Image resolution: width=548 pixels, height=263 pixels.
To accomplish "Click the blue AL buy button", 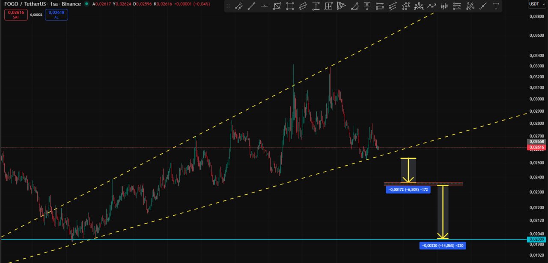I will 56,15.
